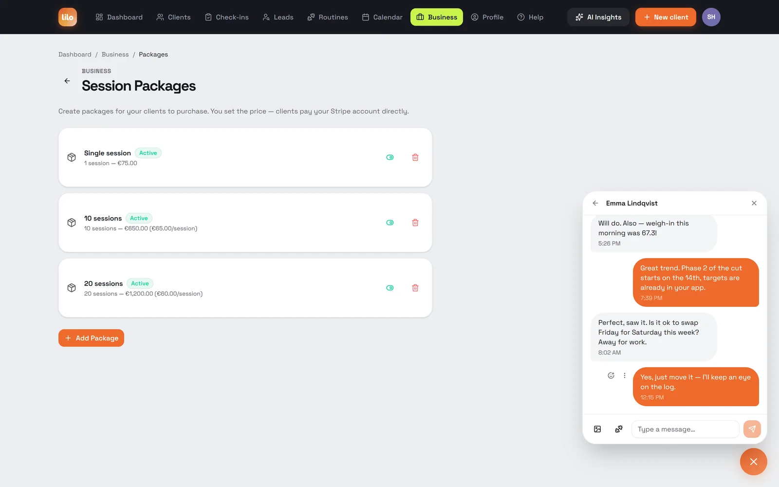The width and height of the screenshot is (779, 487).
Task: Add emoji reaction to last message
Action: (x=611, y=375)
